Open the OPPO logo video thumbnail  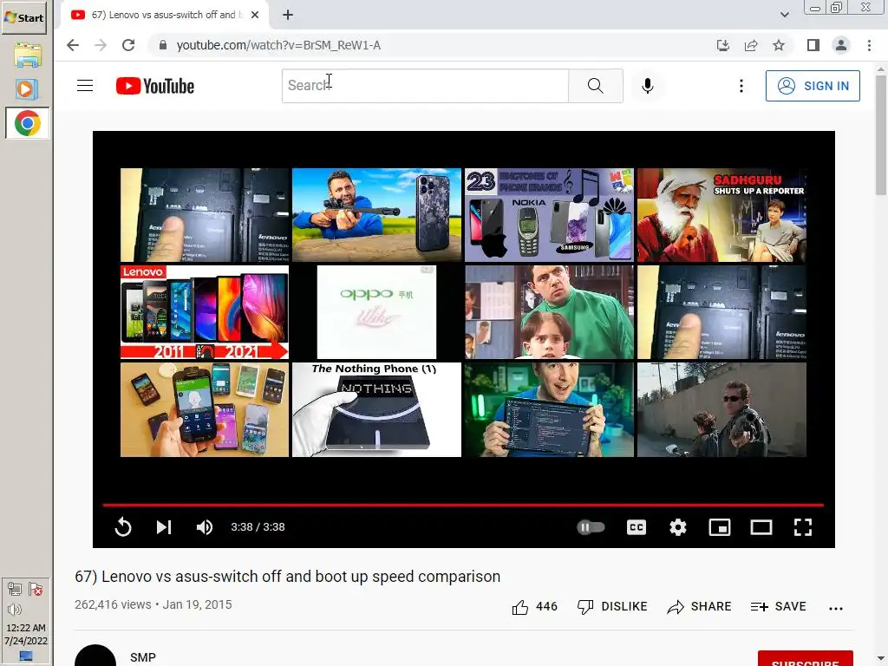point(376,312)
